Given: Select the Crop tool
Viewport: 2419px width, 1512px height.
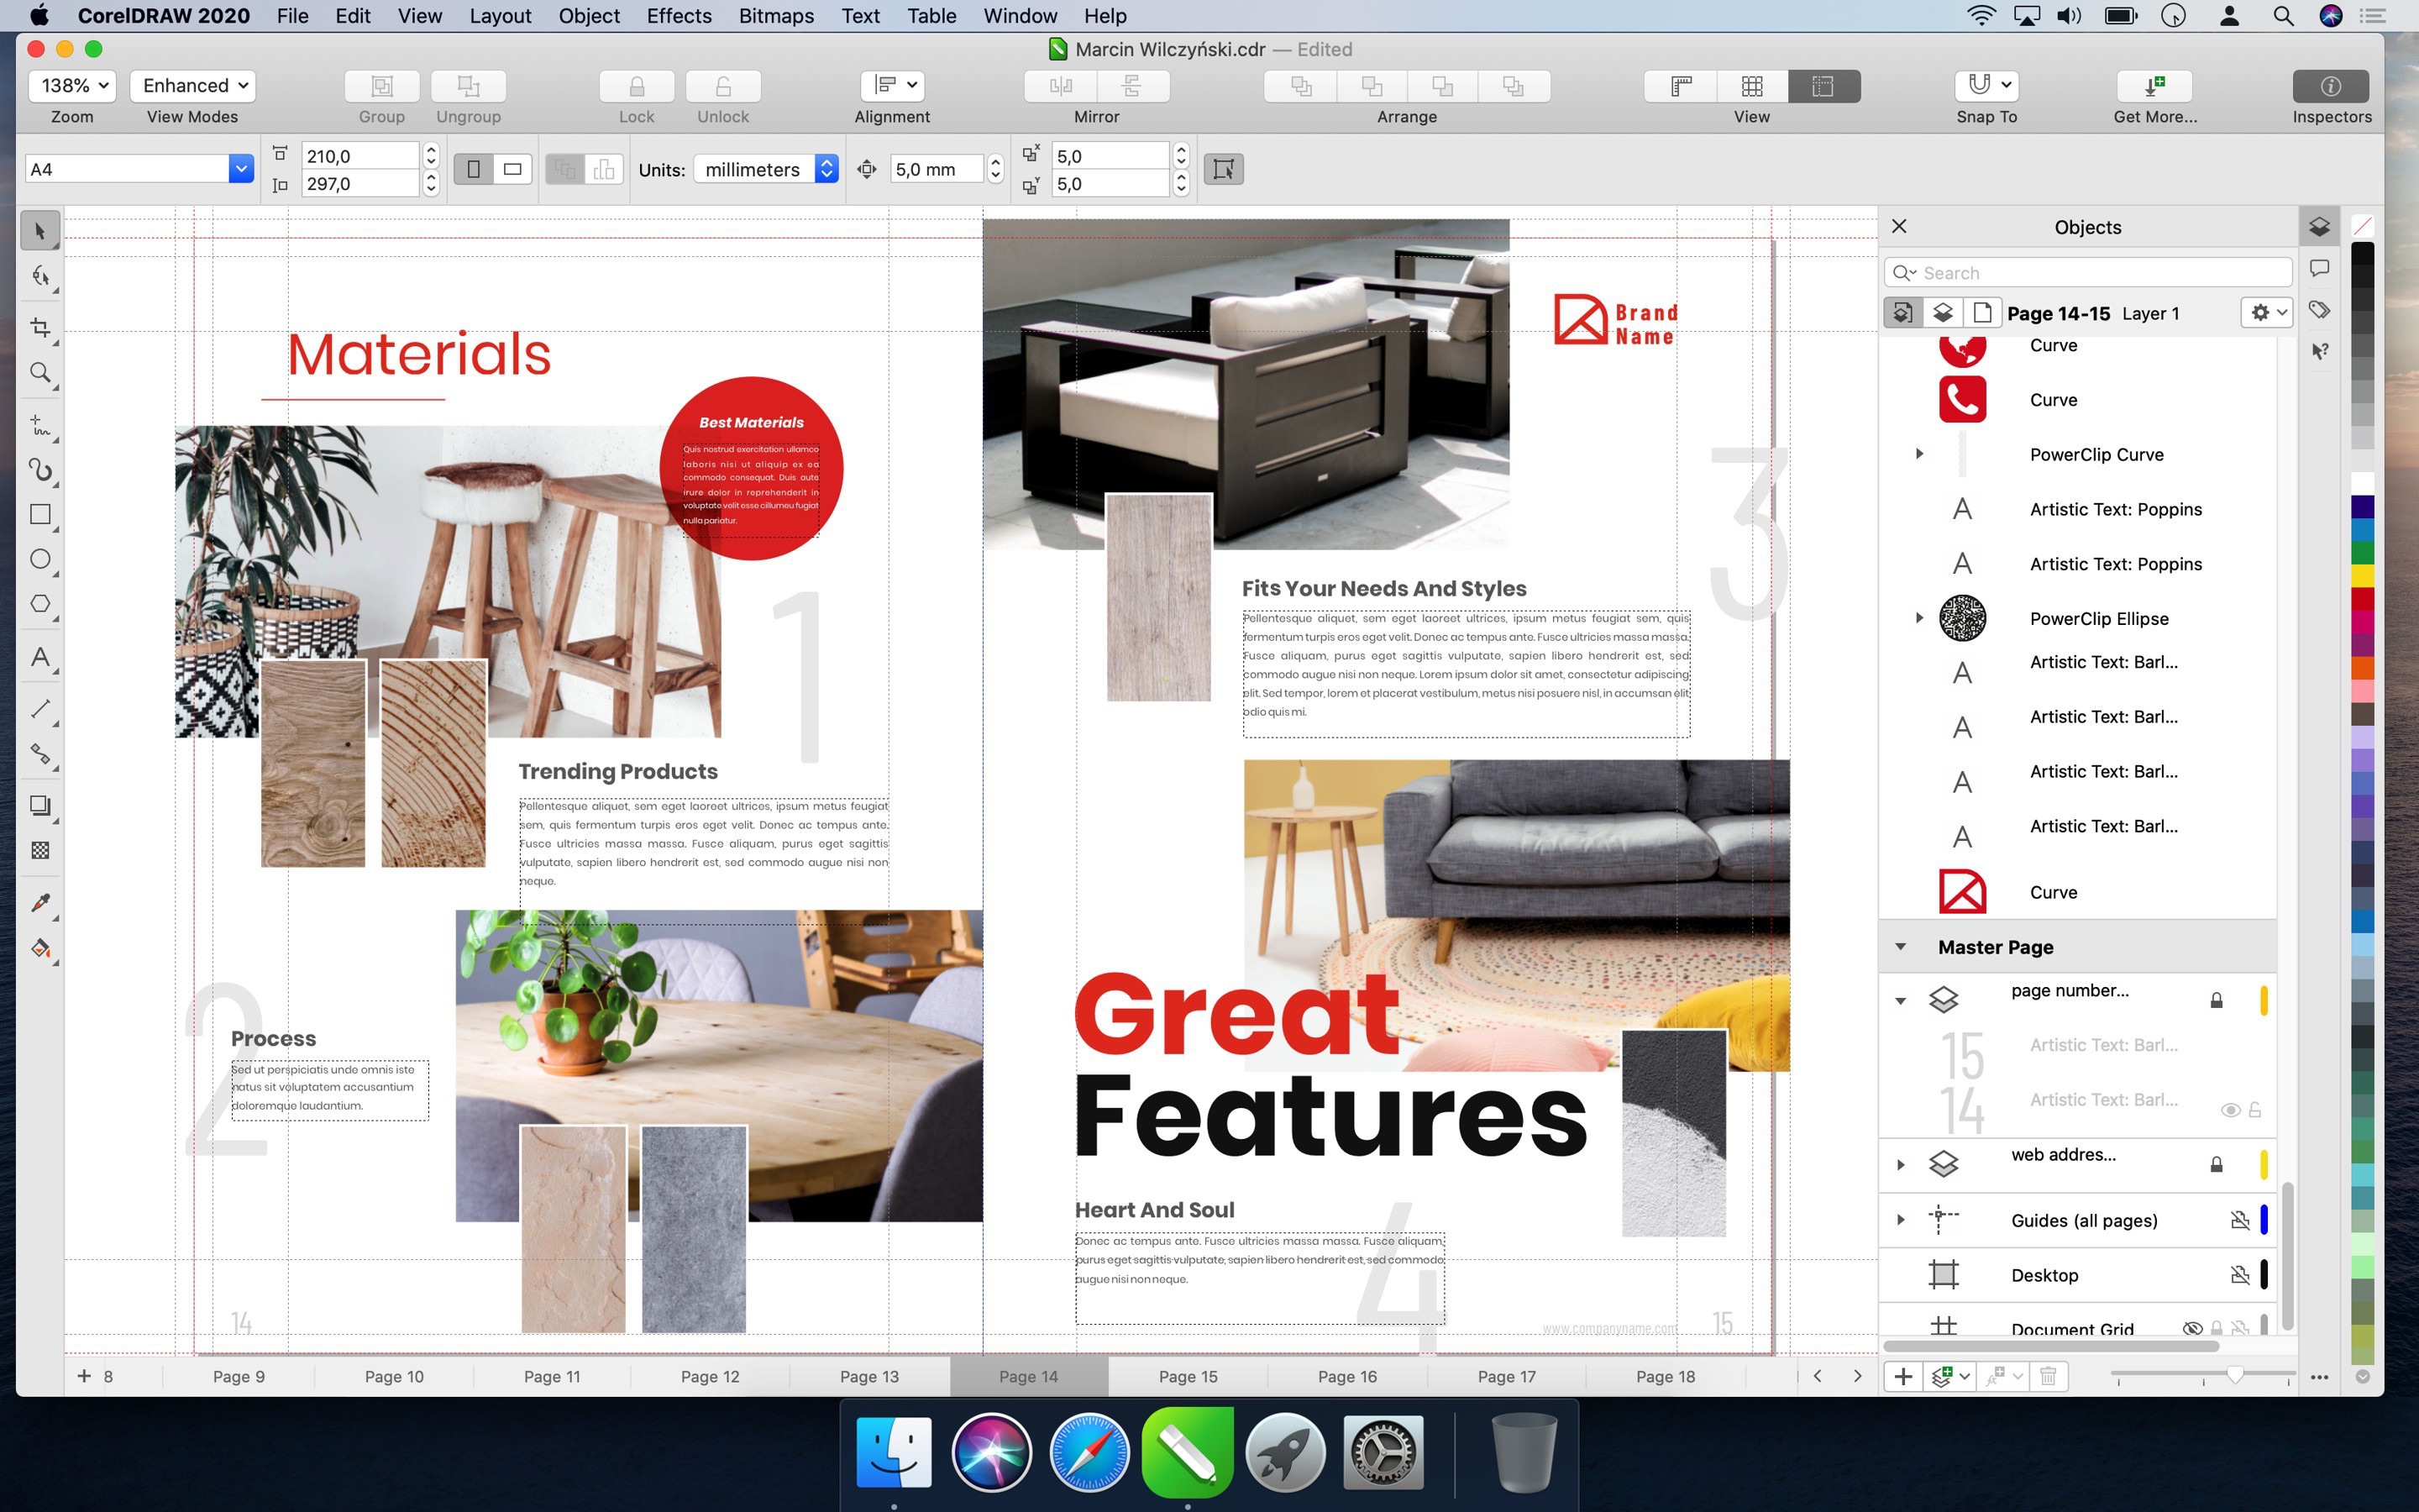Looking at the screenshot, I should click(40, 328).
